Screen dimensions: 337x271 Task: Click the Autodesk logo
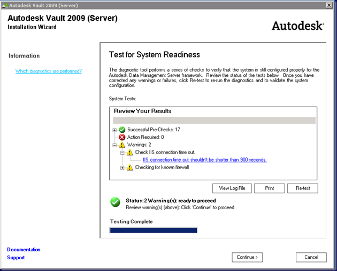pyautogui.click(x=297, y=26)
